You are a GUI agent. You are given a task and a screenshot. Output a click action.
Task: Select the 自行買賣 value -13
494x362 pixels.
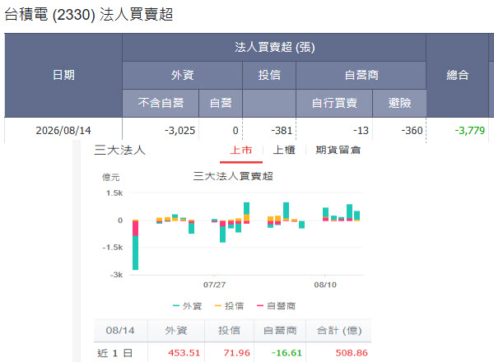tap(361, 130)
